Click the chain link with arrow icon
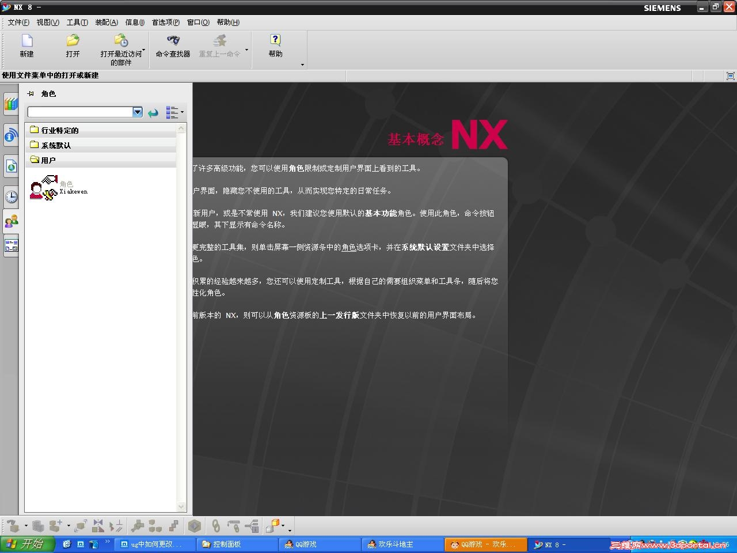Image resolution: width=737 pixels, height=553 pixels. [233, 526]
